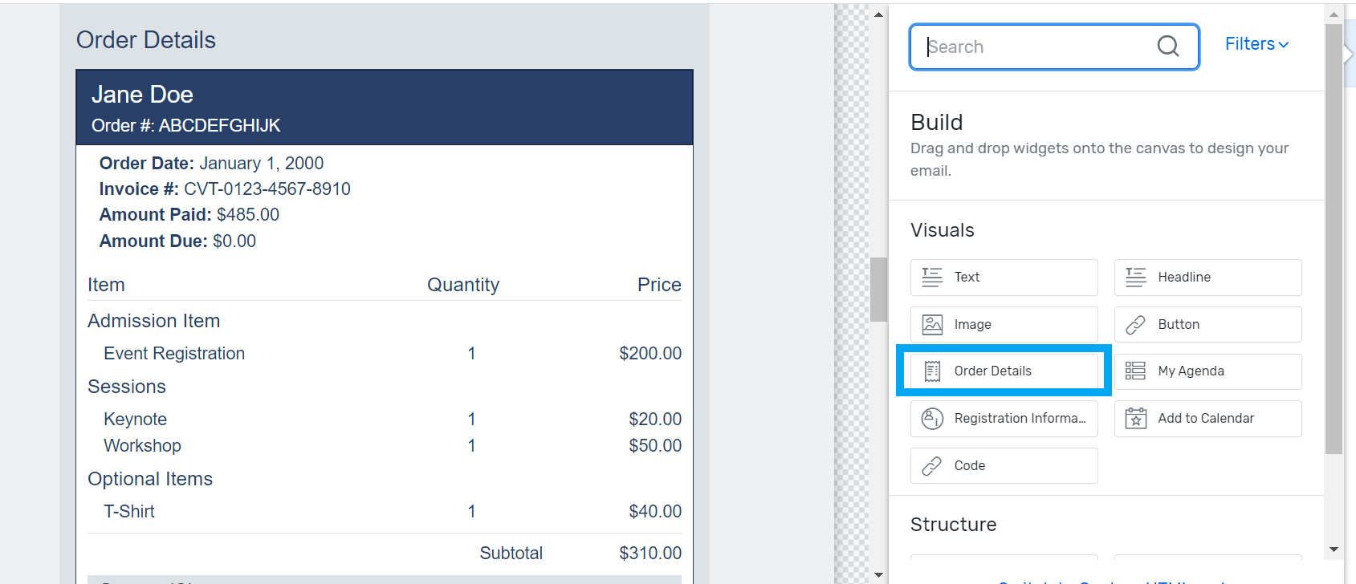Click the Amount Due $0.00 line

(x=177, y=241)
